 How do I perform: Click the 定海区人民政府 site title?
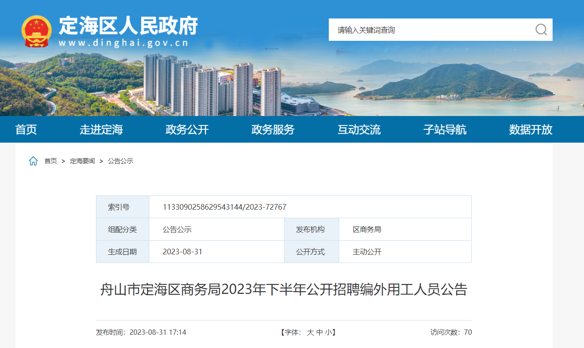tap(128, 26)
